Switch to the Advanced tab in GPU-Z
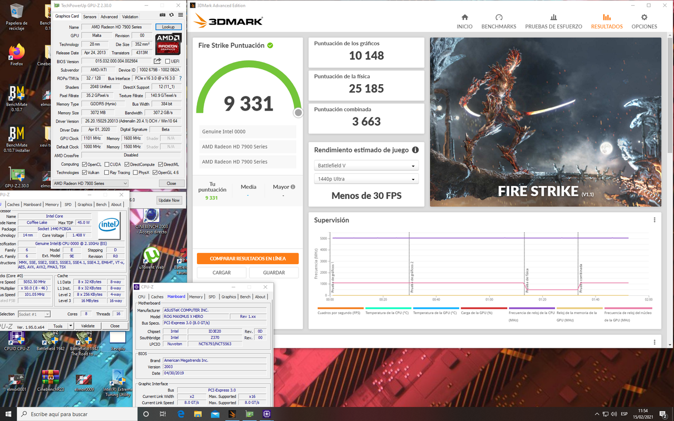 click(x=109, y=17)
